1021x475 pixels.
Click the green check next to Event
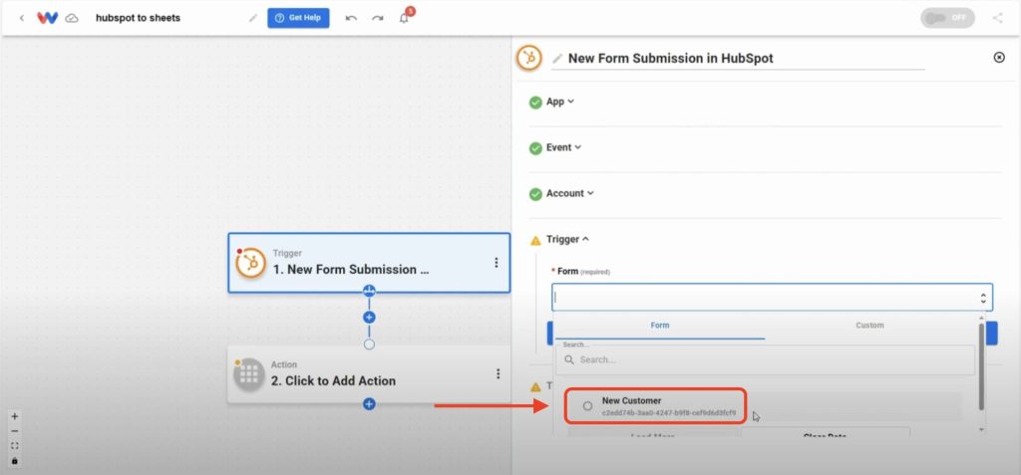point(535,148)
